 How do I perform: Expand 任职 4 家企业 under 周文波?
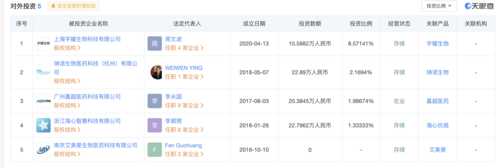pyautogui.click(x=184, y=48)
